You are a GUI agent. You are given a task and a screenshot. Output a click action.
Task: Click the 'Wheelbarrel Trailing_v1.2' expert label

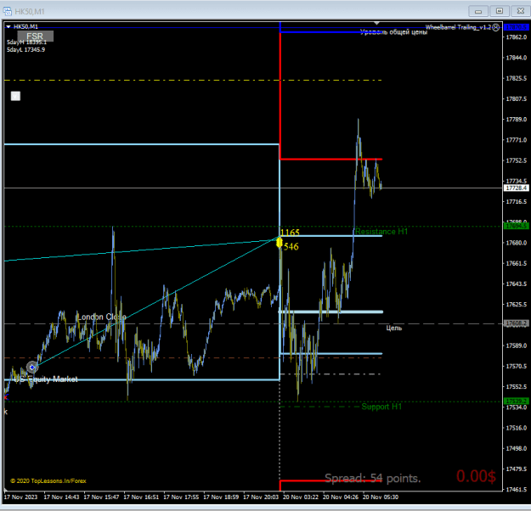(x=458, y=27)
